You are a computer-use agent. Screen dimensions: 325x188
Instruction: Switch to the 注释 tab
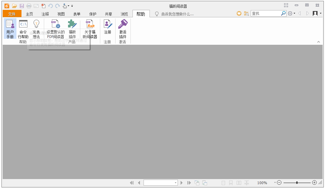(x=45, y=14)
